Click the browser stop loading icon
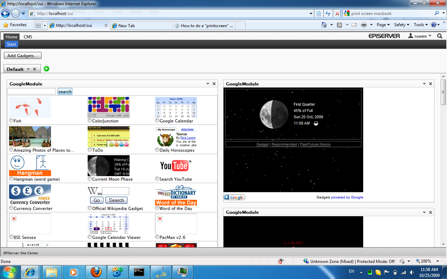This screenshot has width=447, height=279. [x=337, y=14]
